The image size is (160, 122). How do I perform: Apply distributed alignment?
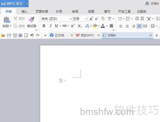145,26
